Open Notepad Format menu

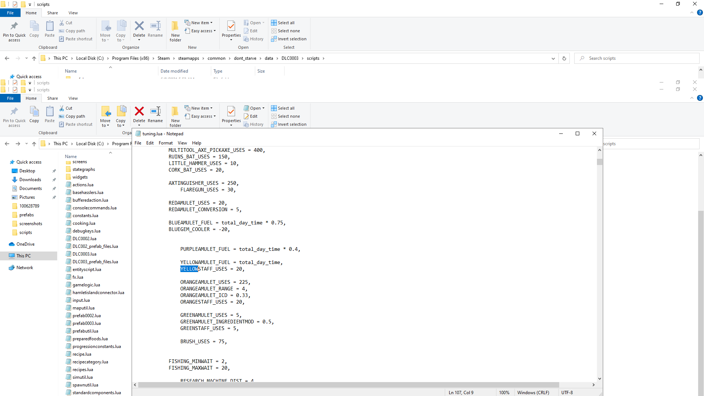point(165,143)
